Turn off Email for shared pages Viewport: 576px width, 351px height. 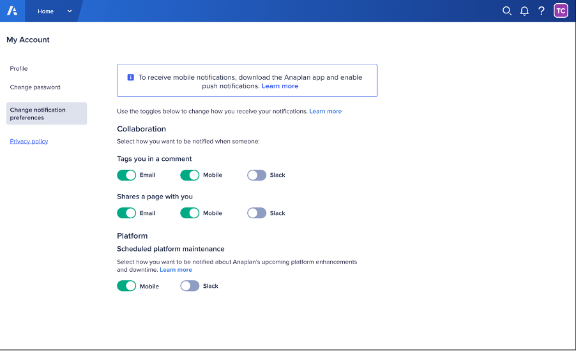pyautogui.click(x=126, y=213)
